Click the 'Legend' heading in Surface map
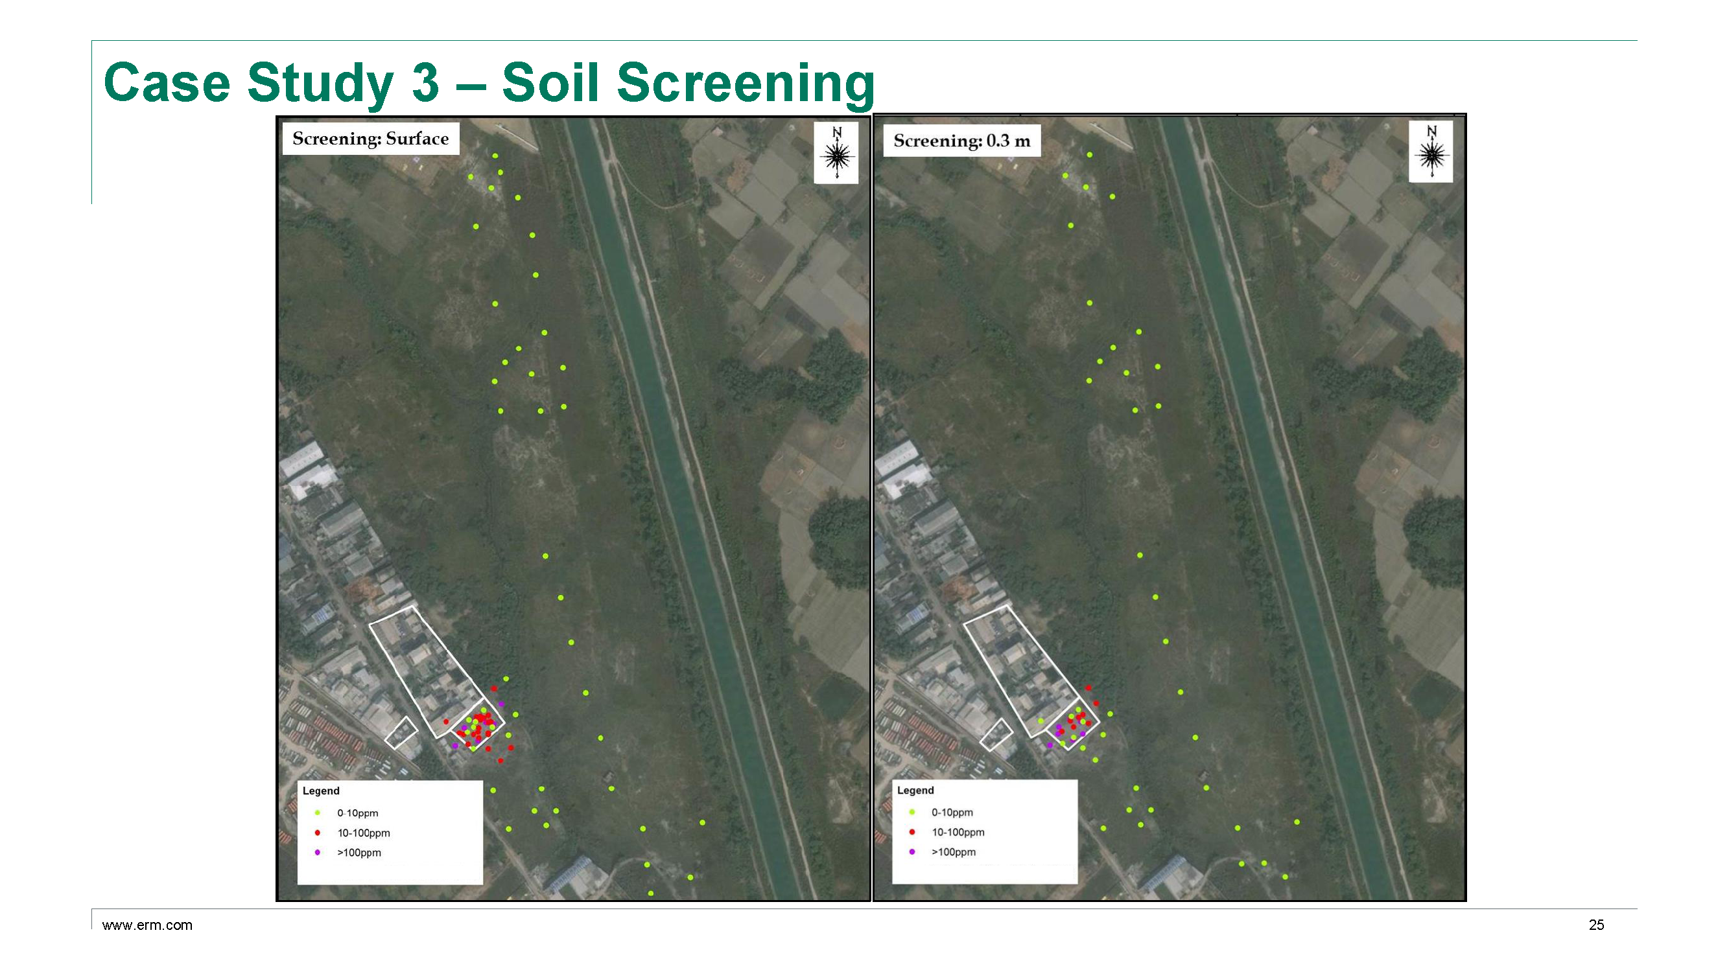The image size is (1729, 972). [x=321, y=791]
